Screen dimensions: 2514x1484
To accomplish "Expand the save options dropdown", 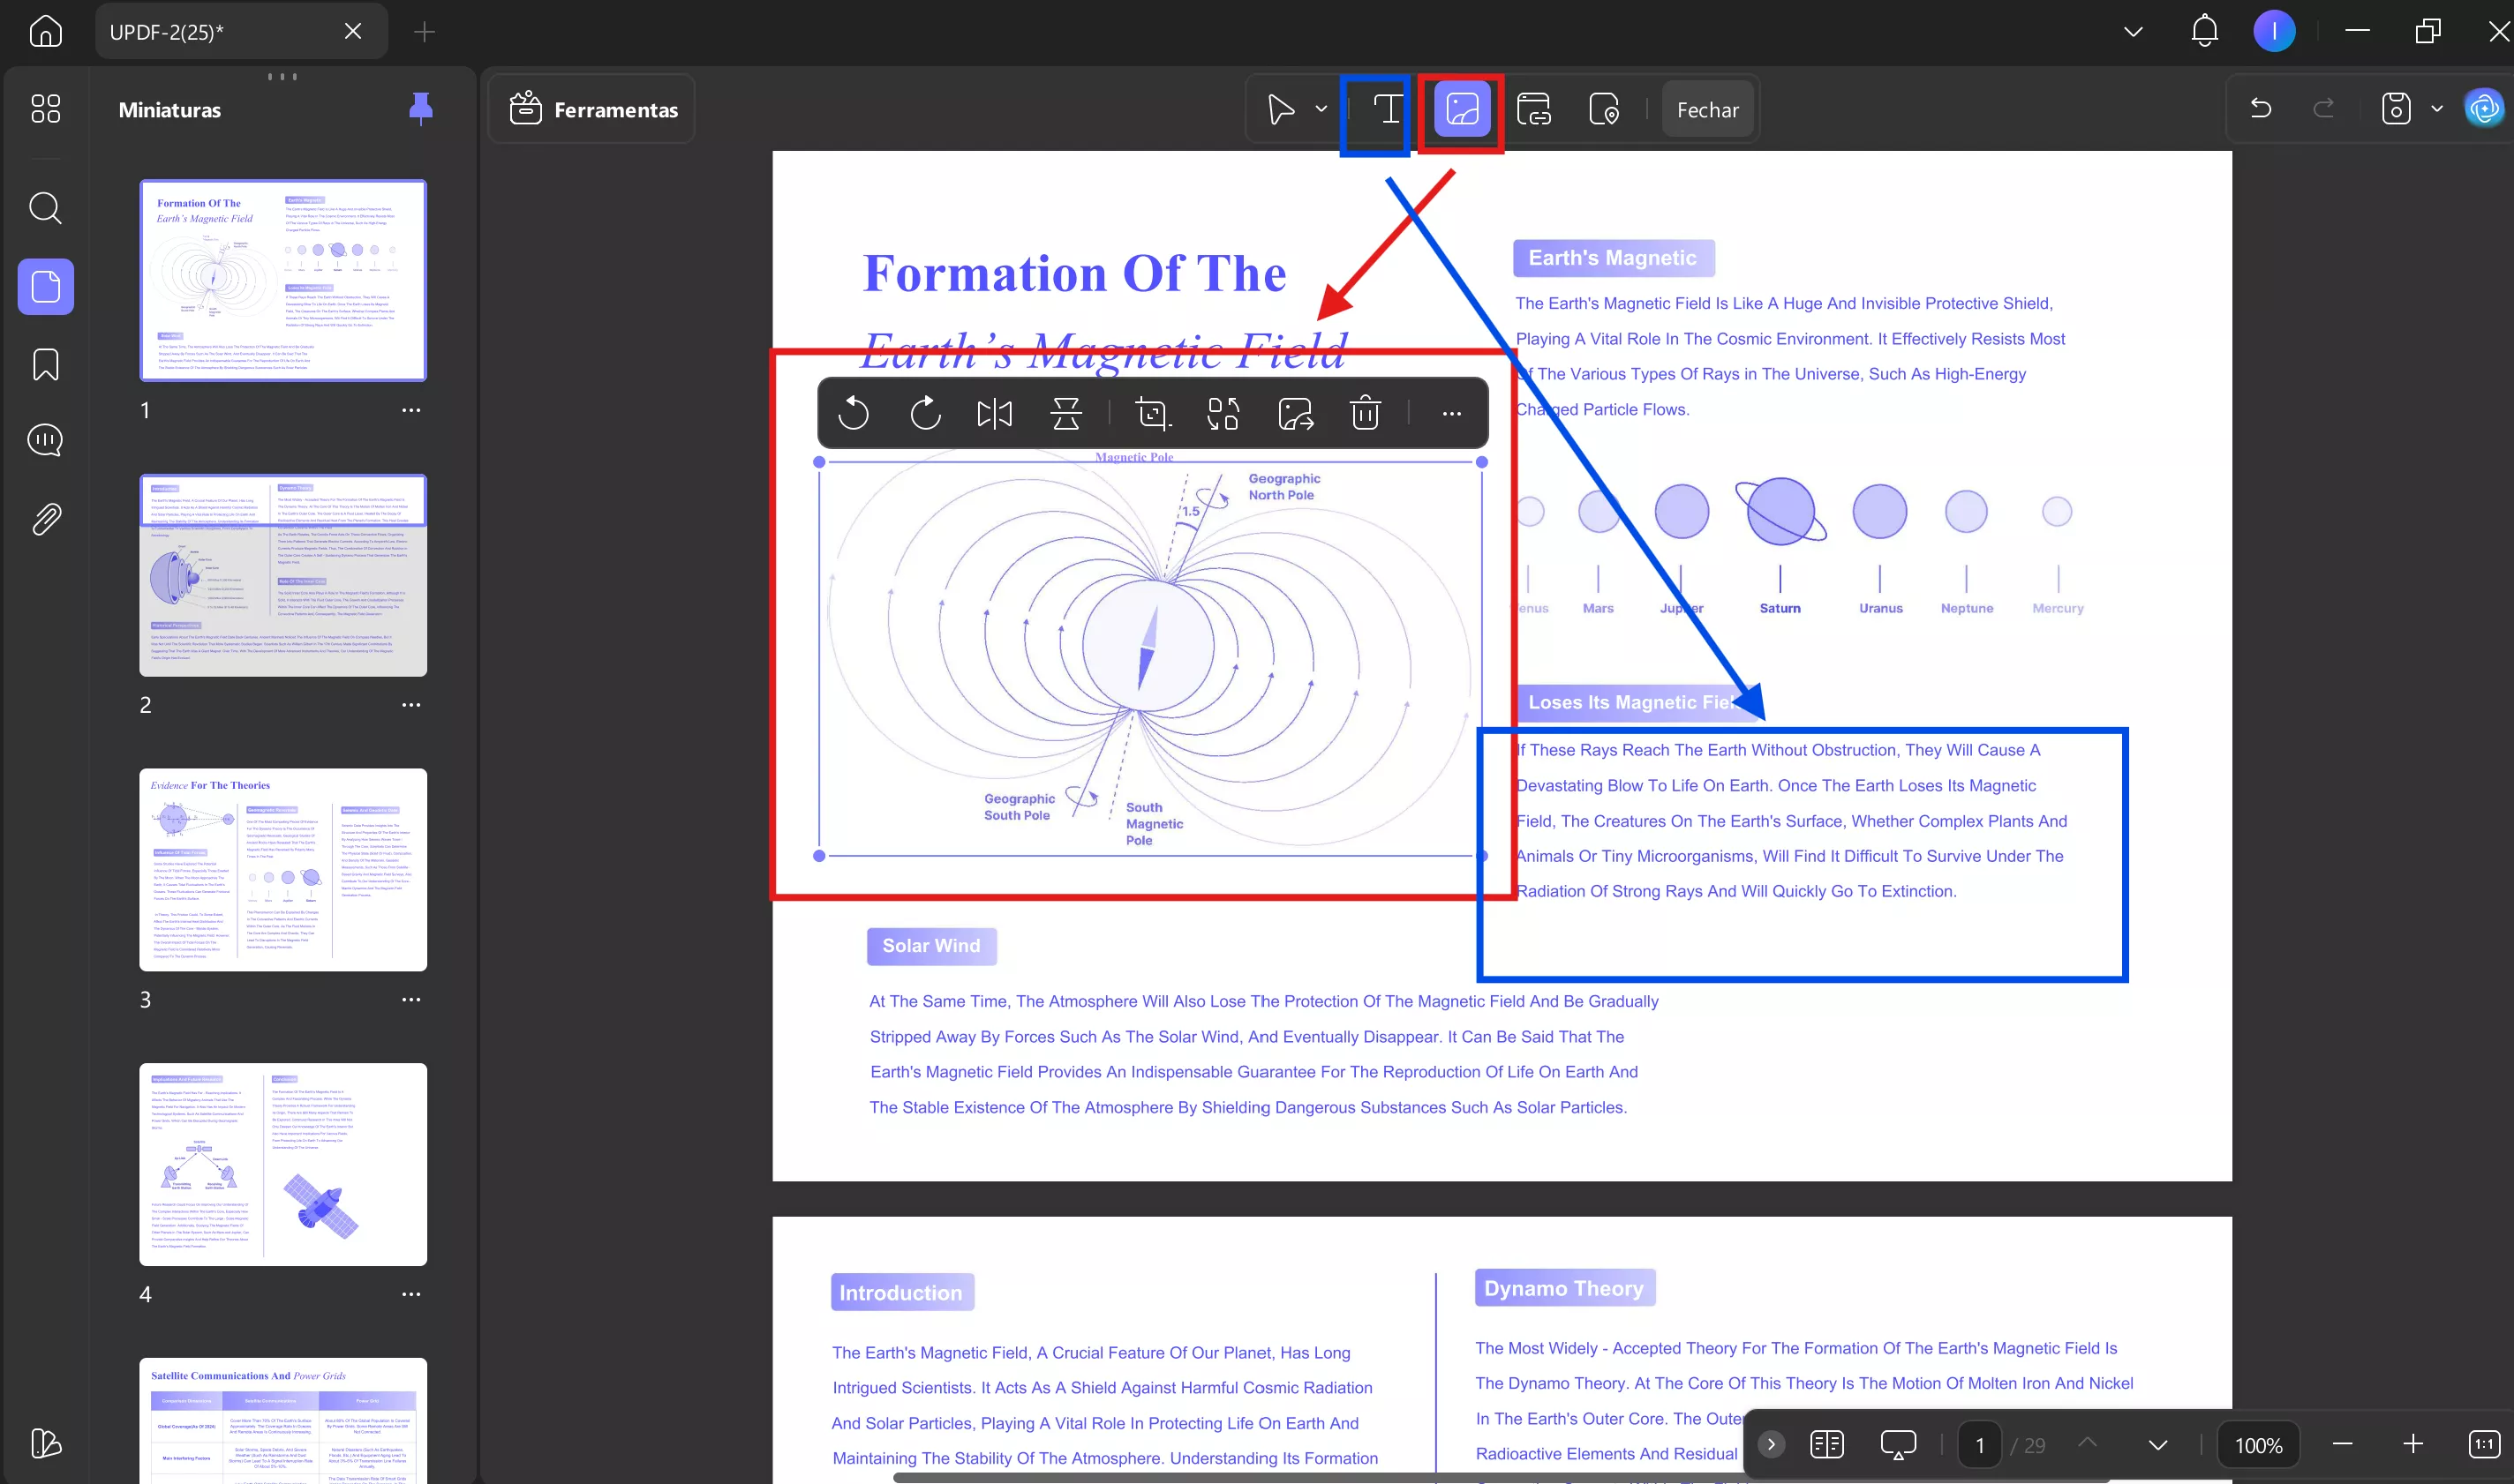I will click(x=2437, y=109).
